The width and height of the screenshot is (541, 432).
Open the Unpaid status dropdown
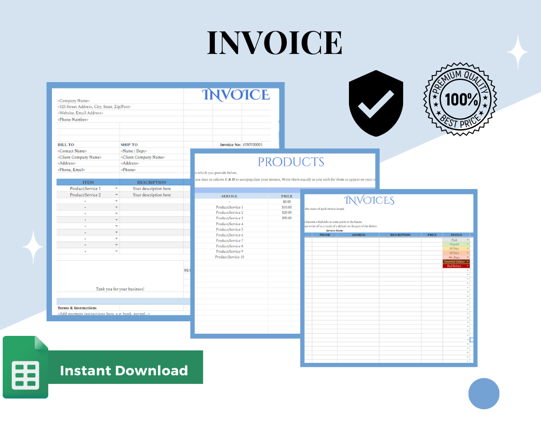(468, 244)
